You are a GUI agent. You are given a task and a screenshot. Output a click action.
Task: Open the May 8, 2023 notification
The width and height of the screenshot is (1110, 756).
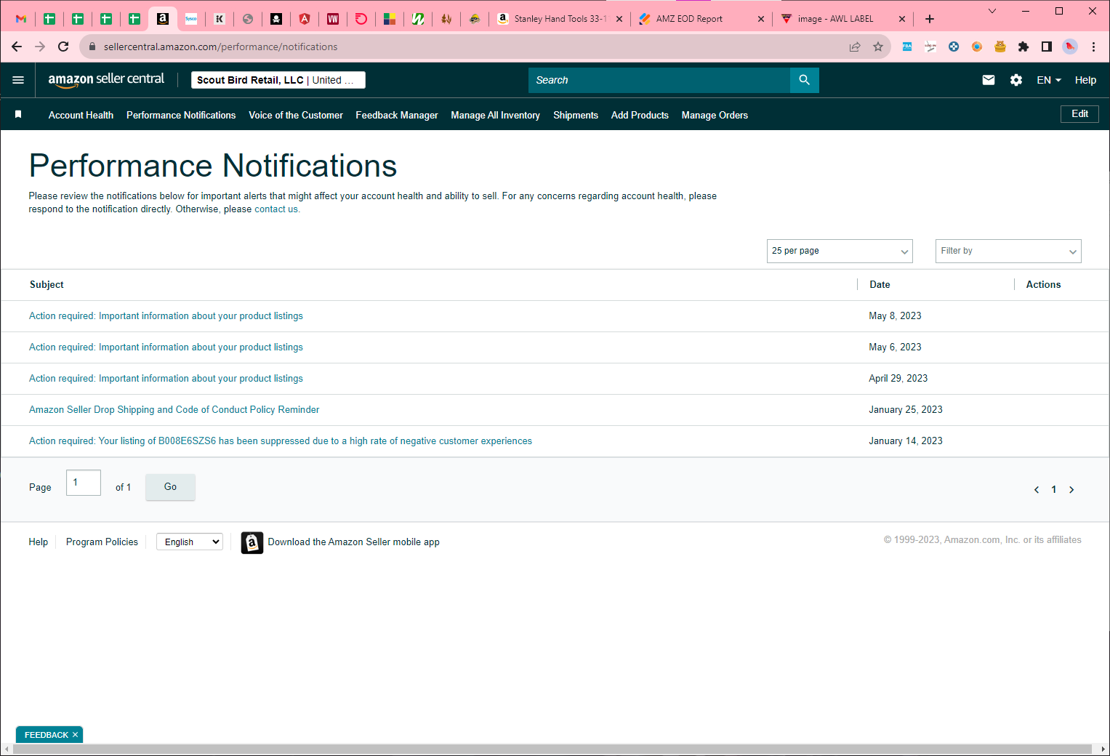[x=166, y=316]
